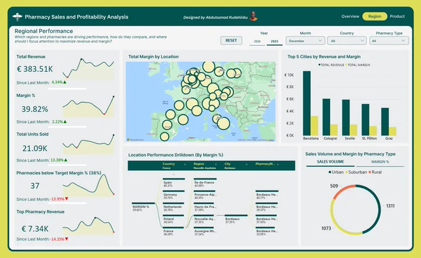Viewport: 421px width, 258px height.
Task: Select year 2025 in Year slicer
Action: (274, 41)
